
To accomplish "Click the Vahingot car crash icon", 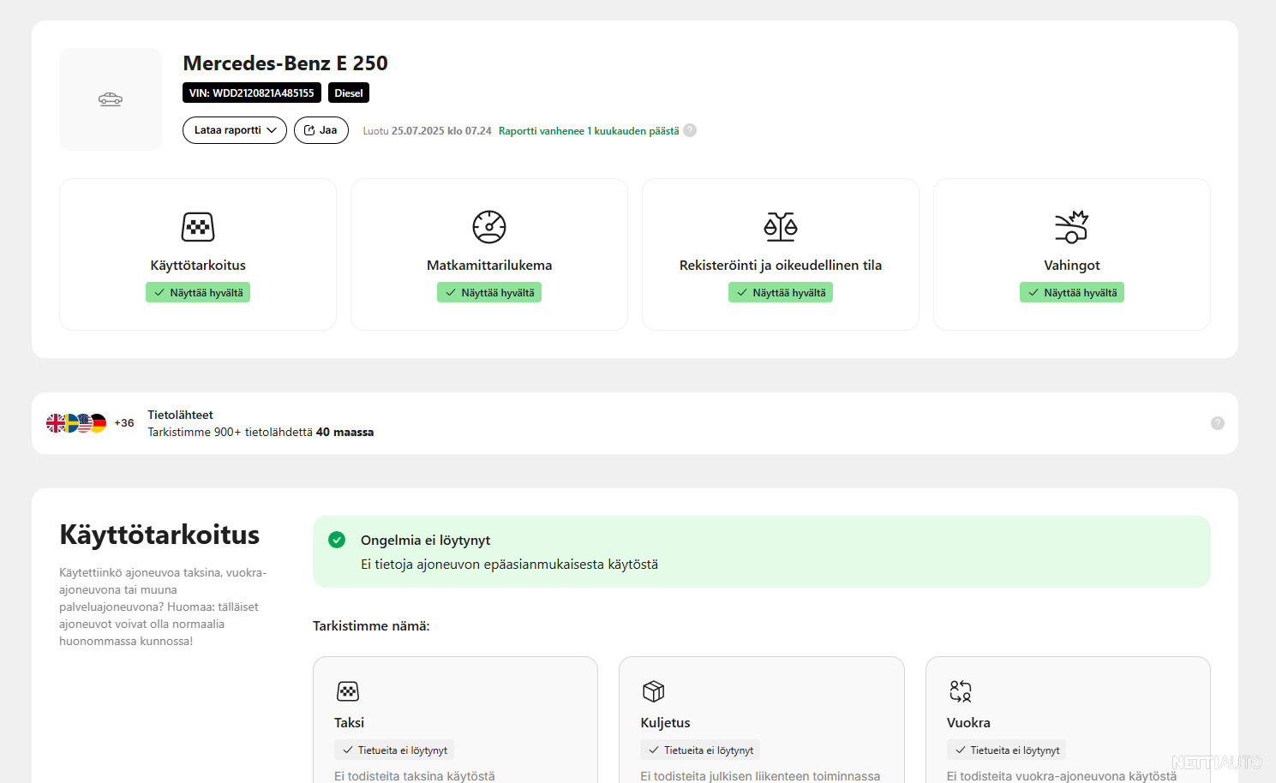I will (1071, 227).
